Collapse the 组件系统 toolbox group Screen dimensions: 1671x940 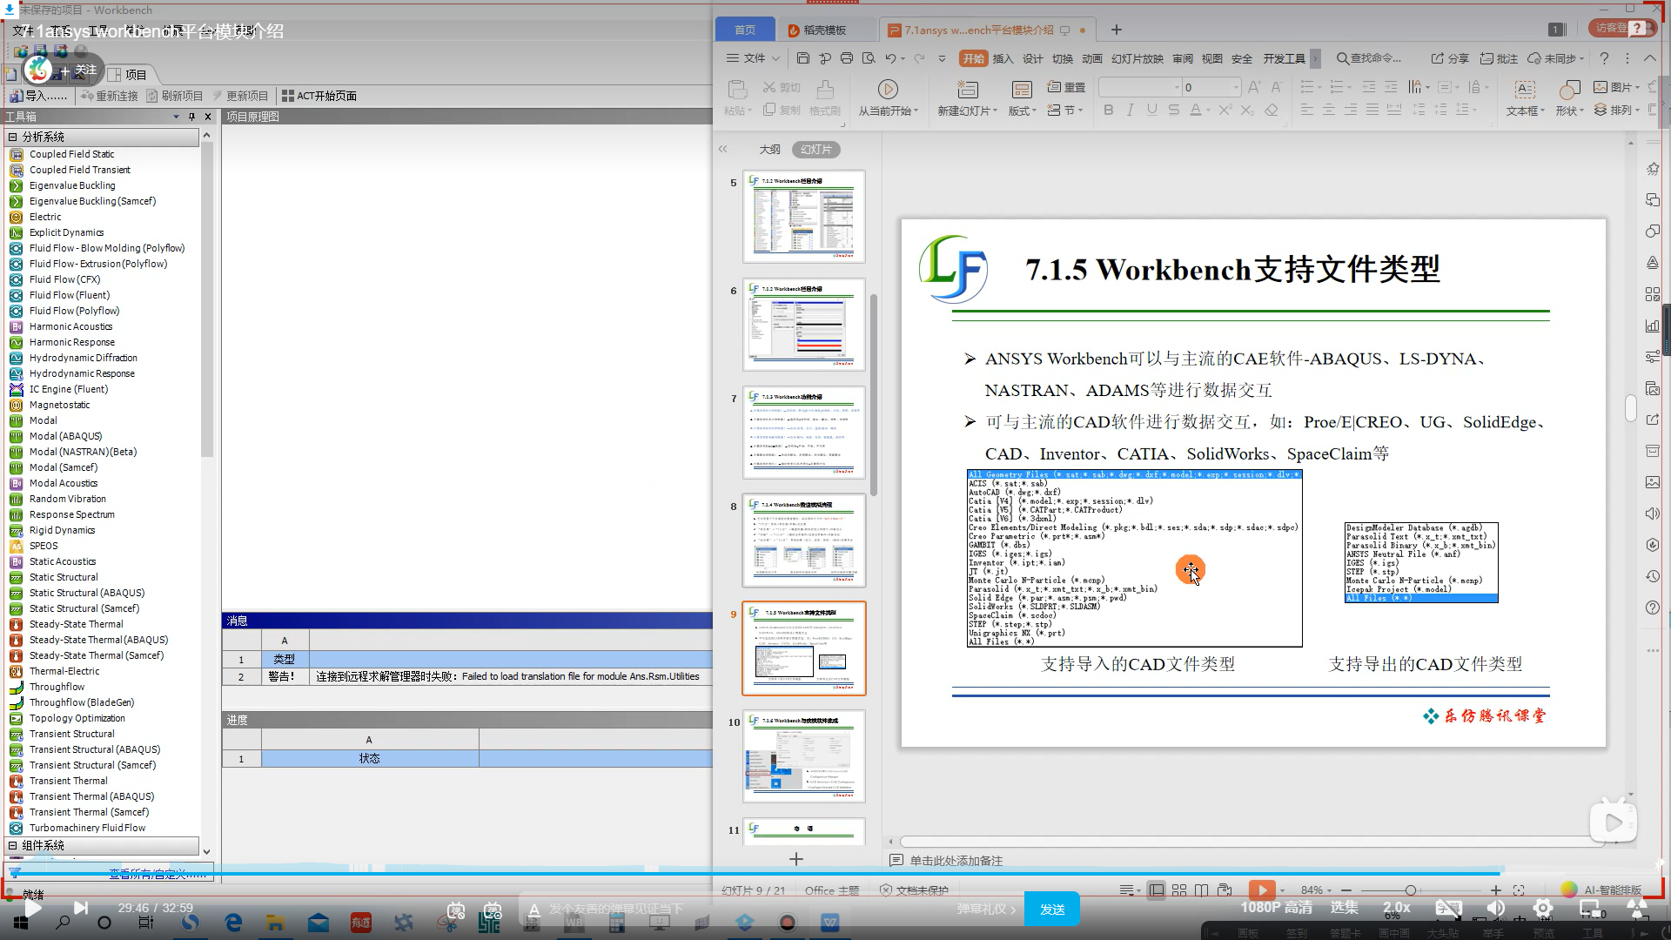point(13,845)
